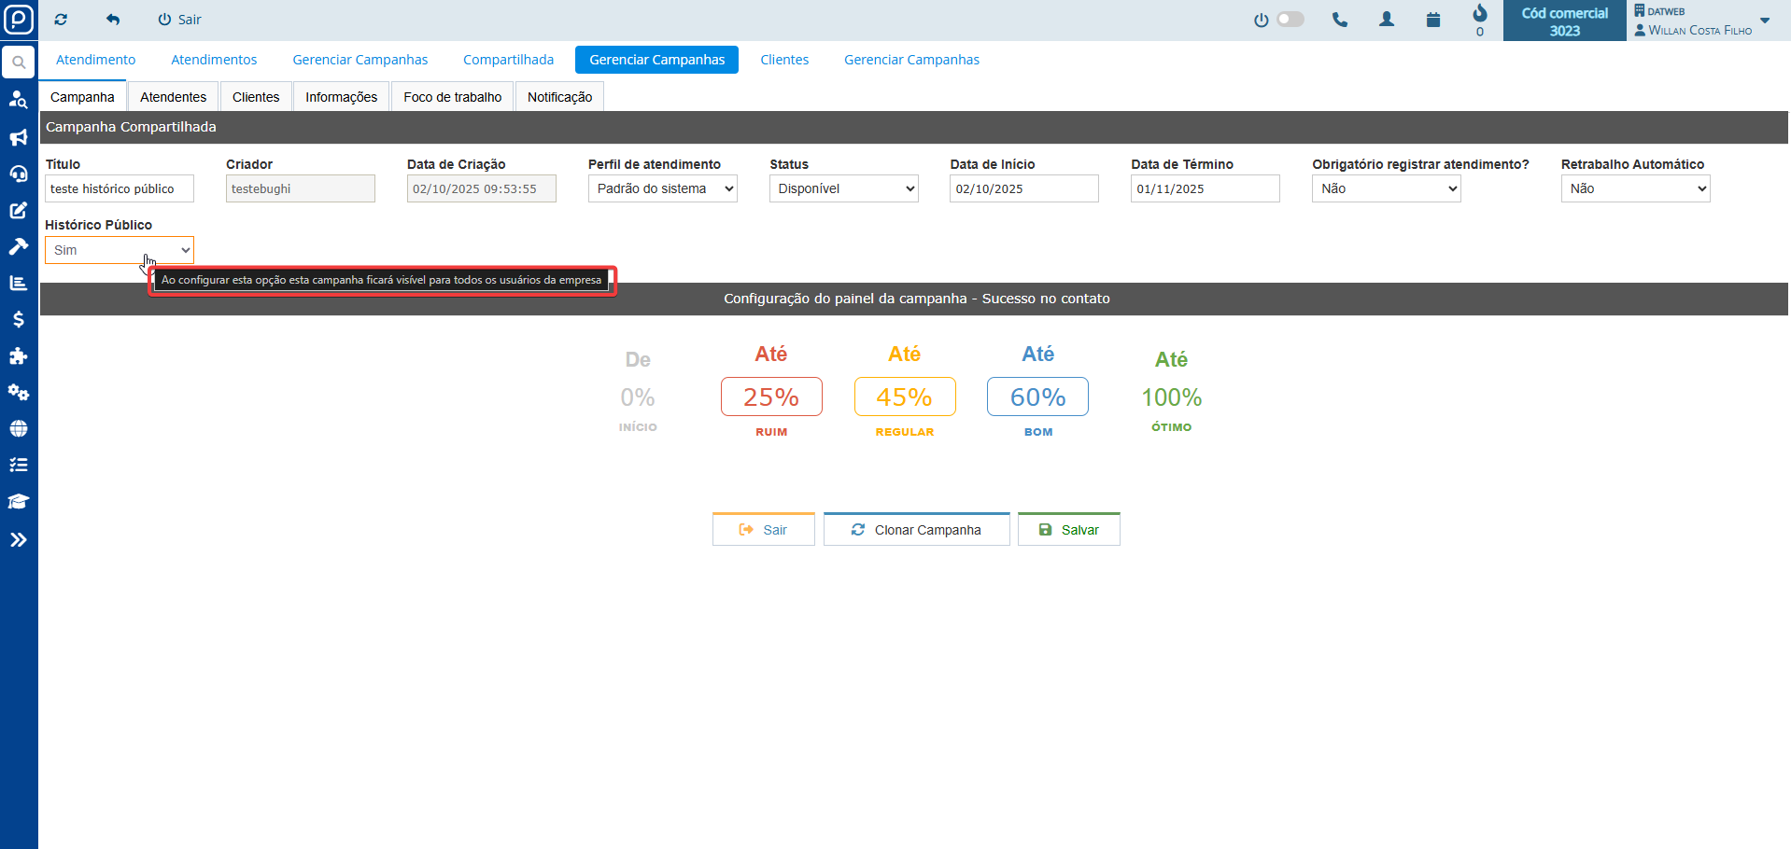Toggle the power switch in top bar

(x=1290, y=20)
